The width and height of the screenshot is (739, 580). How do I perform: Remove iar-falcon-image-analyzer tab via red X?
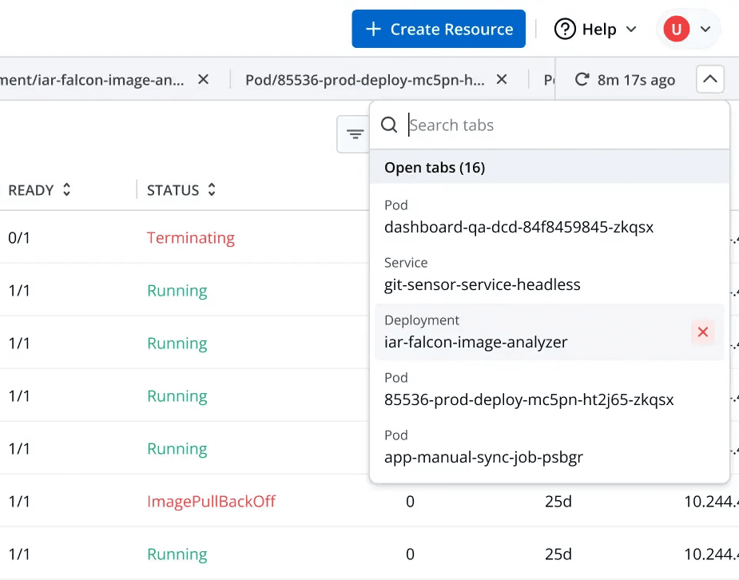[703, 332]
